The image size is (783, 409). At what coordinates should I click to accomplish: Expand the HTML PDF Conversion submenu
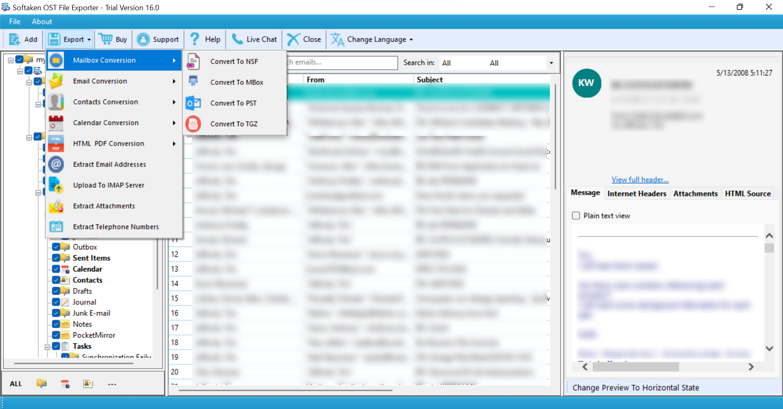114,144
